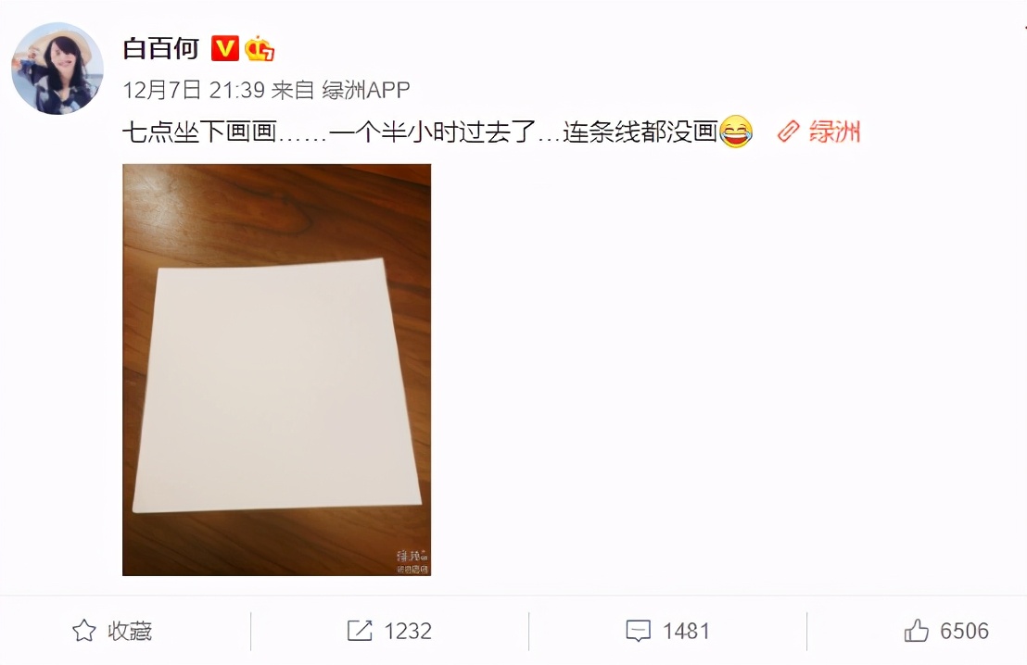Viewport: 1027px width, 665px height.
Task: Open the red 绿洲 link text
Action: point(834,132)
